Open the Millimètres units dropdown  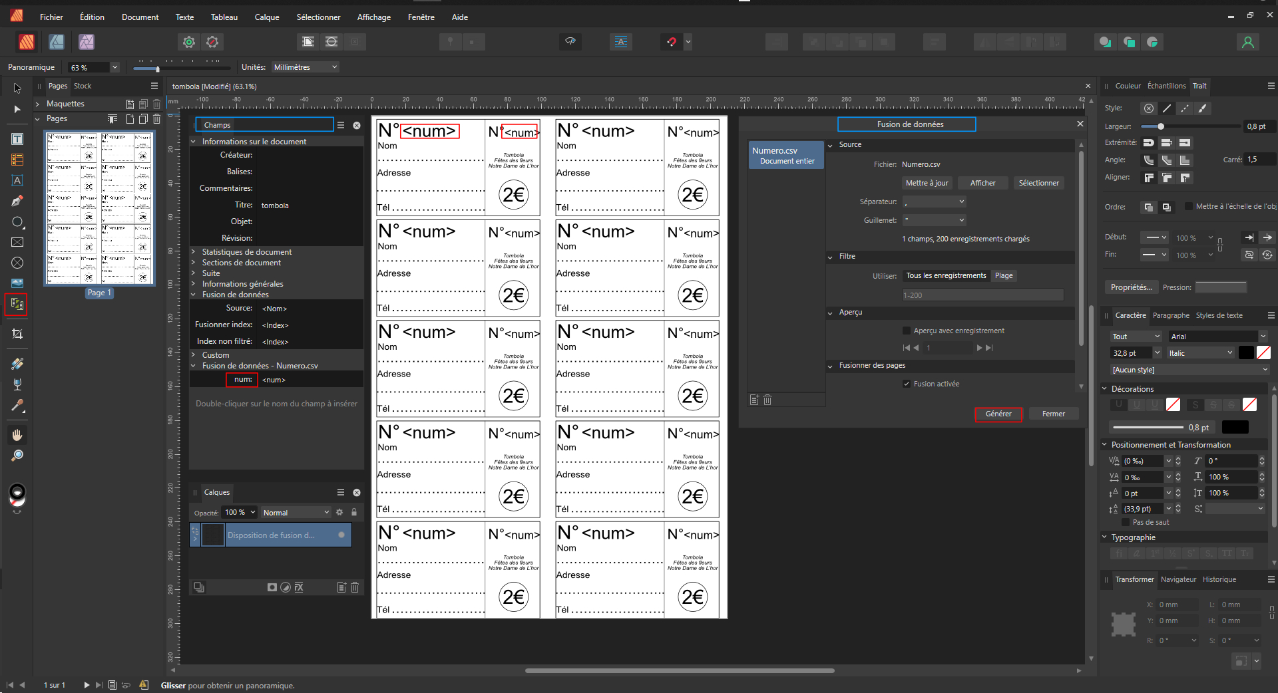(305, 67)
